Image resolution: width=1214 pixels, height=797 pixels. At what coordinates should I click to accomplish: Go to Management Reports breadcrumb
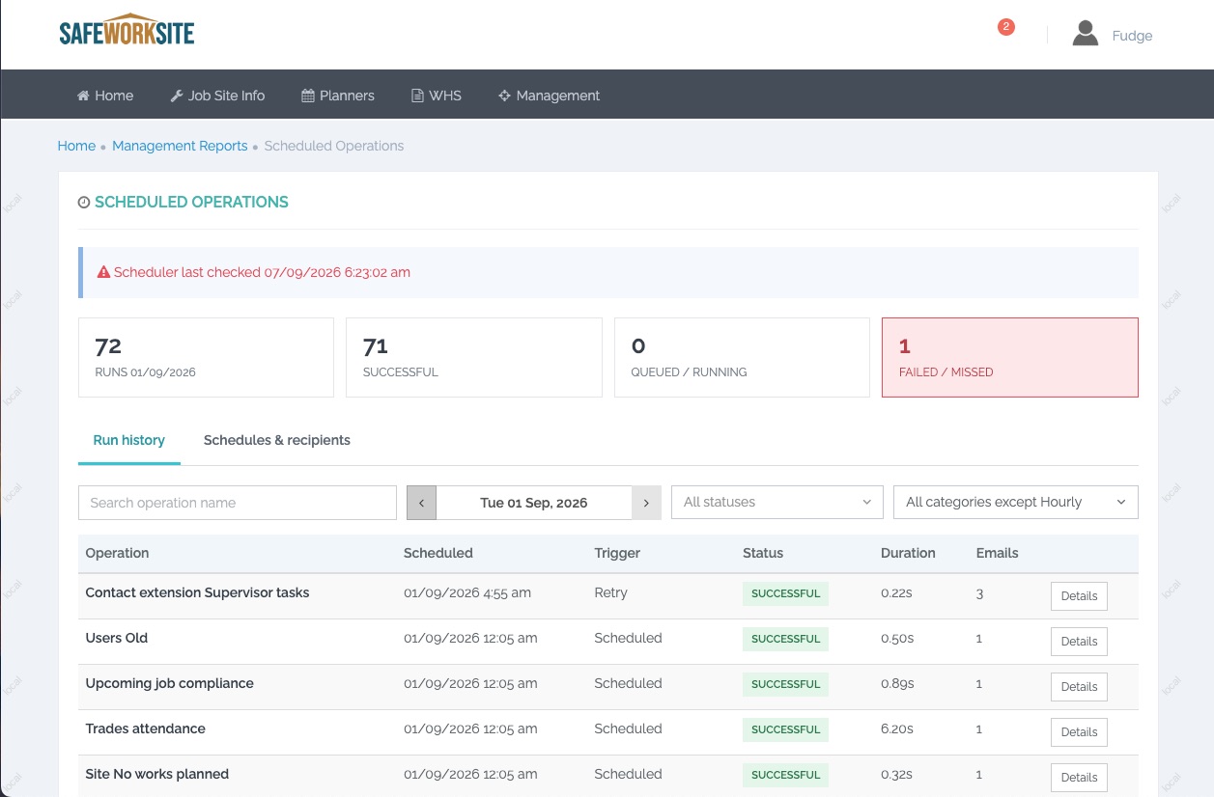[180, 146]
